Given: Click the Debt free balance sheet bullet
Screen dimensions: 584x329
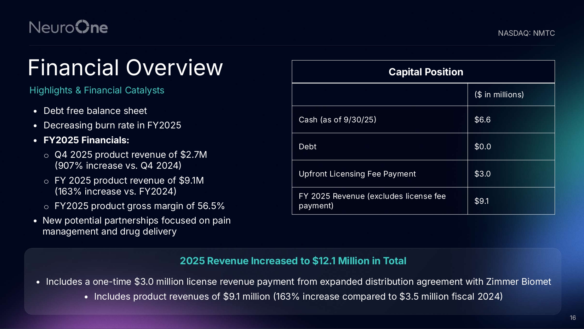Looking at the screenshot, I should pos(95,111).
